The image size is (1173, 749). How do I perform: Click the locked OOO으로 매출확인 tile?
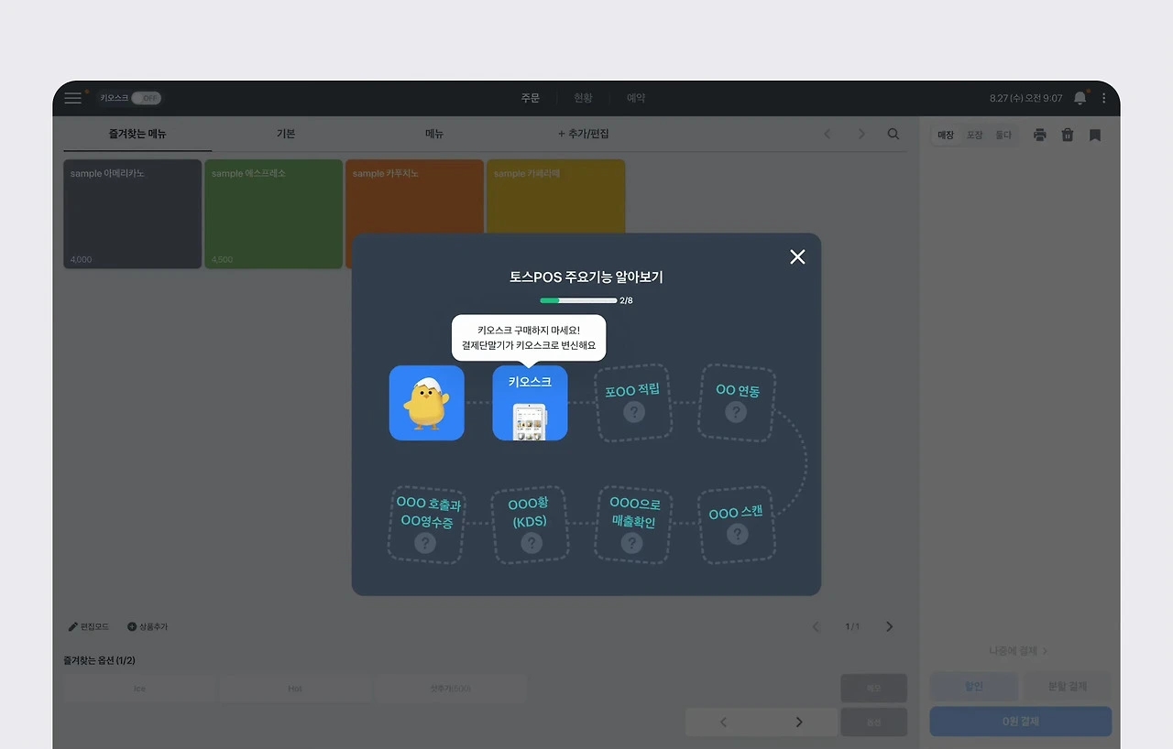click(632, 525)
